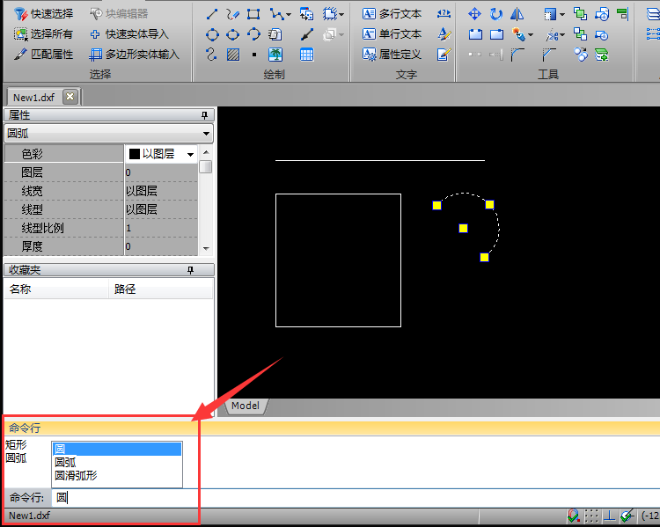Open the 色彩 color dropdown
Image resolution: width=660 pixels, height=527 pixels.
click(x=190, y=154)
